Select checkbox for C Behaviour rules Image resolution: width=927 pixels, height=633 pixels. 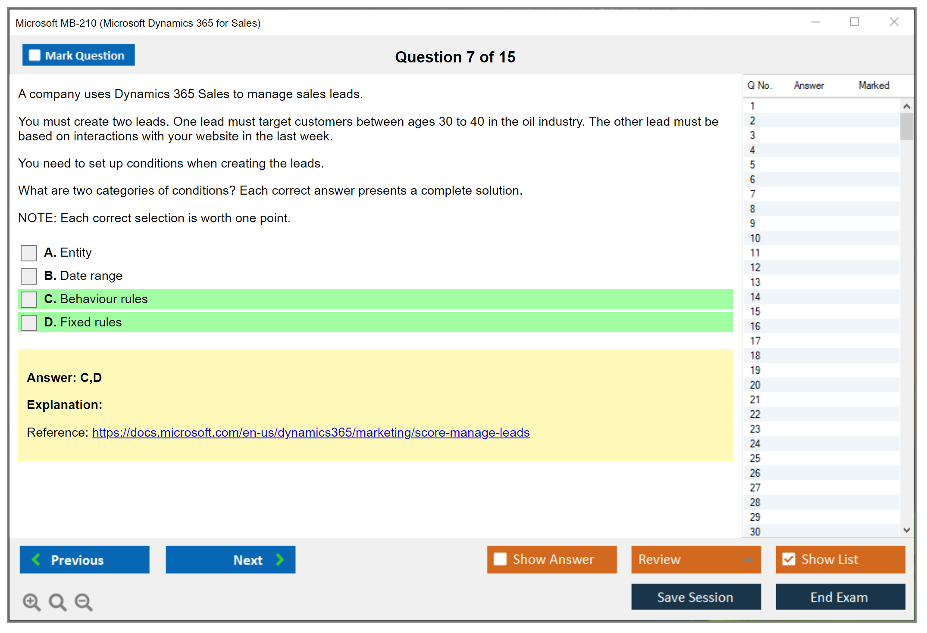pyautogui.click(x=29, y=299)
